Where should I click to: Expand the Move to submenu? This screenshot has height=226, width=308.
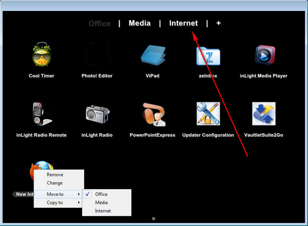click(x=54, y=194)
